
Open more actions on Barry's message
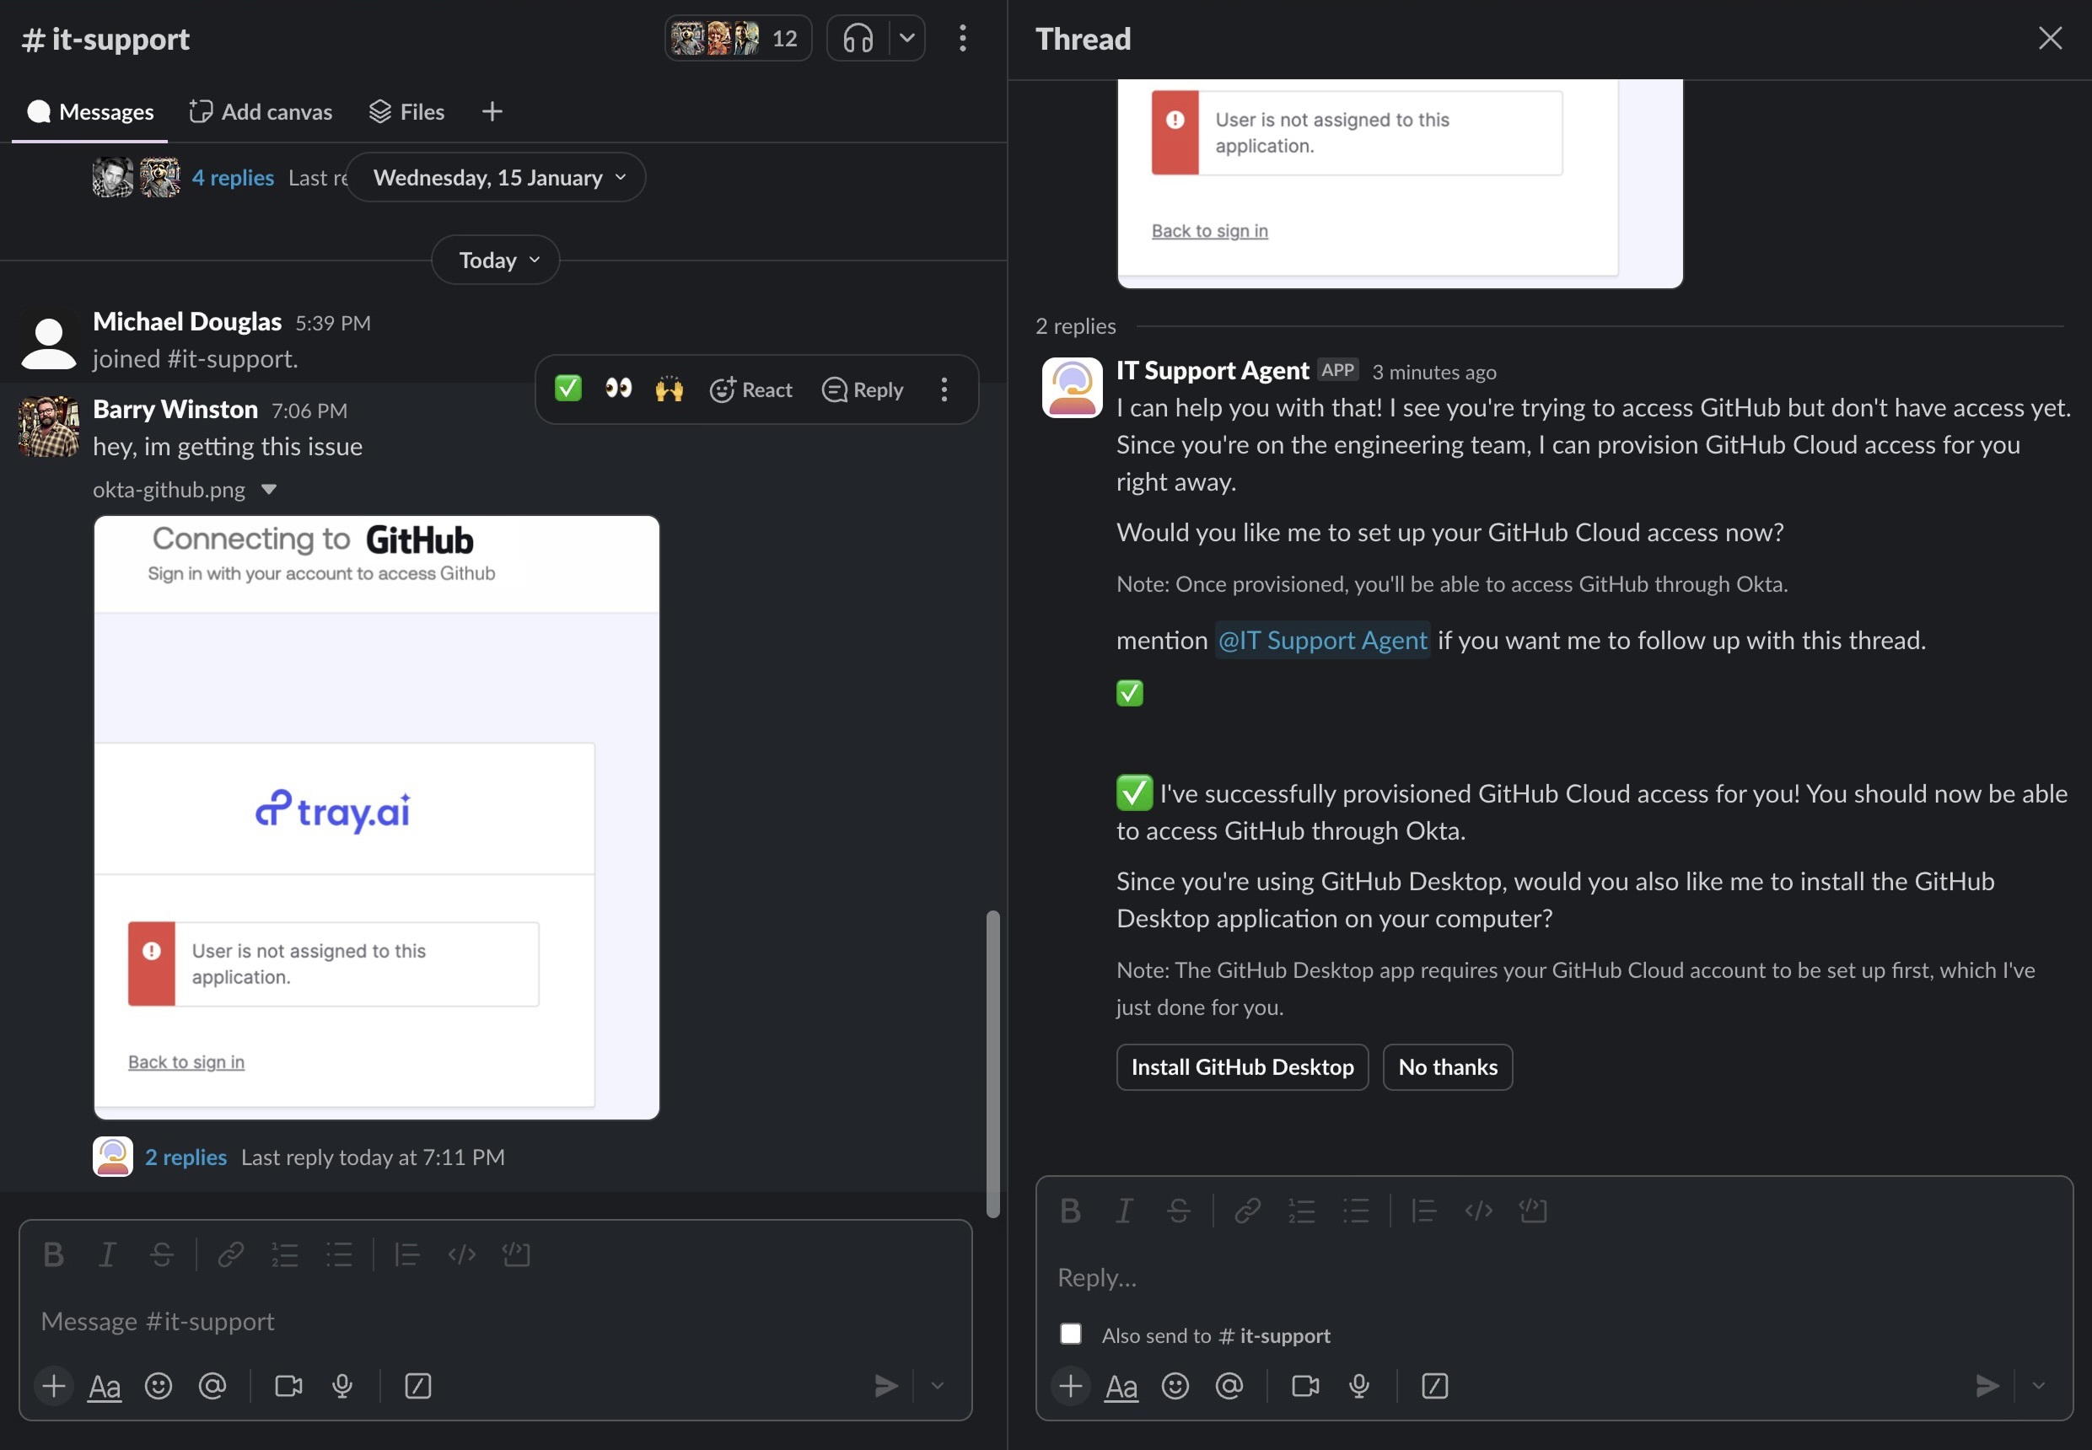point(944,389)
